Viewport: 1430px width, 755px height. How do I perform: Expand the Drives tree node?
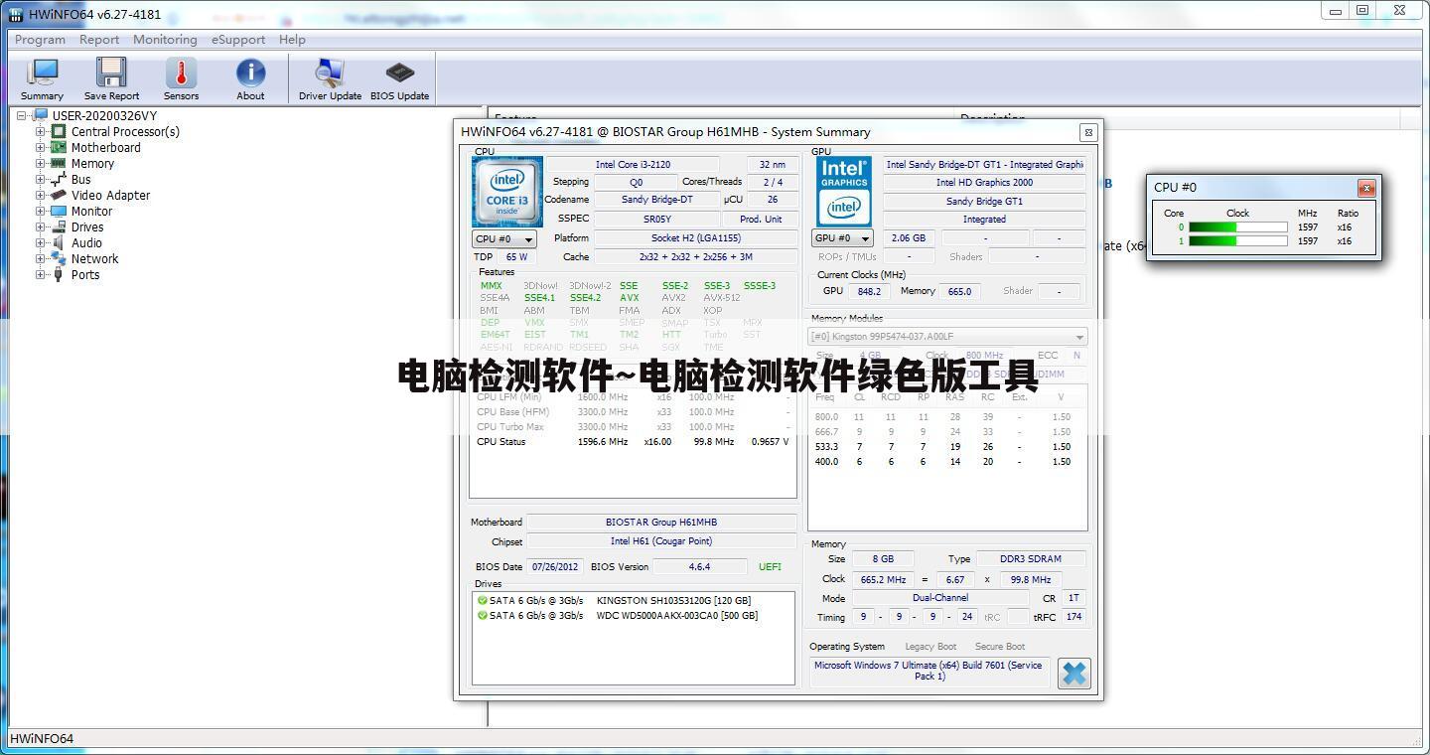point(41,226)
